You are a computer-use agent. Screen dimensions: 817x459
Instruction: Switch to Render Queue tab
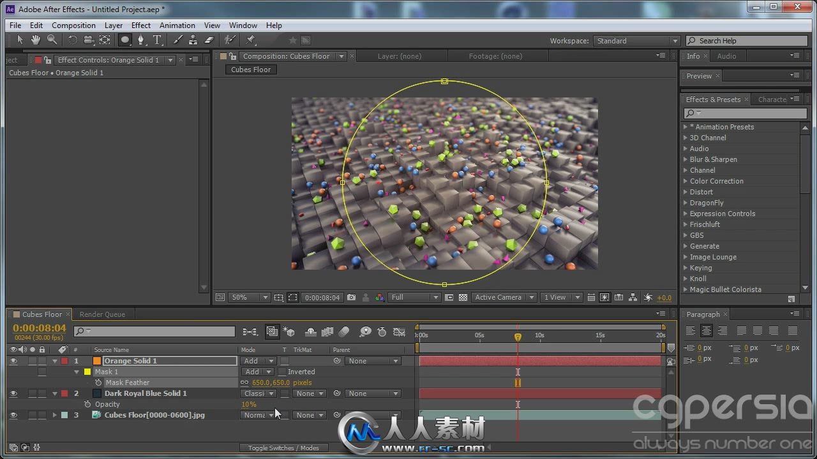pyautogui.click(x=102, y=314)
